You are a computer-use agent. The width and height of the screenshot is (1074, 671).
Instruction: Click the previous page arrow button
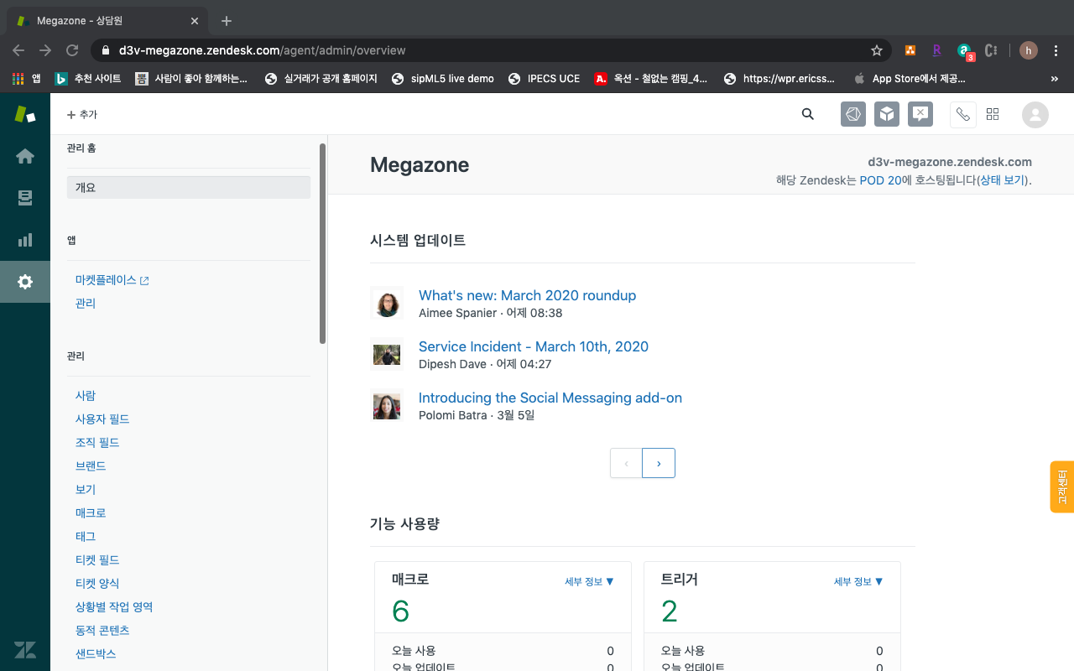pos(626,463)
